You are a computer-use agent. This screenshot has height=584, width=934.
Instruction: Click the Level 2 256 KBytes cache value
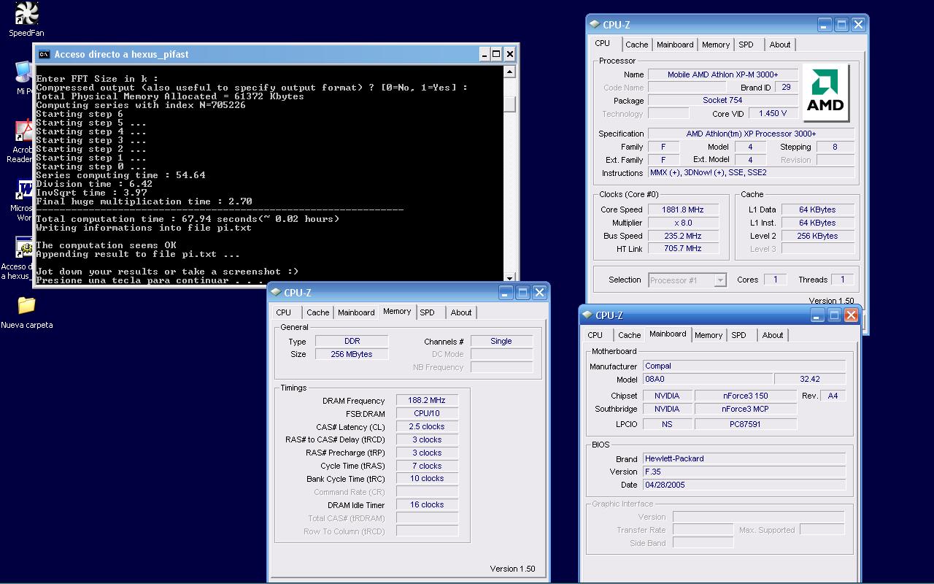[x=817, y=236]
